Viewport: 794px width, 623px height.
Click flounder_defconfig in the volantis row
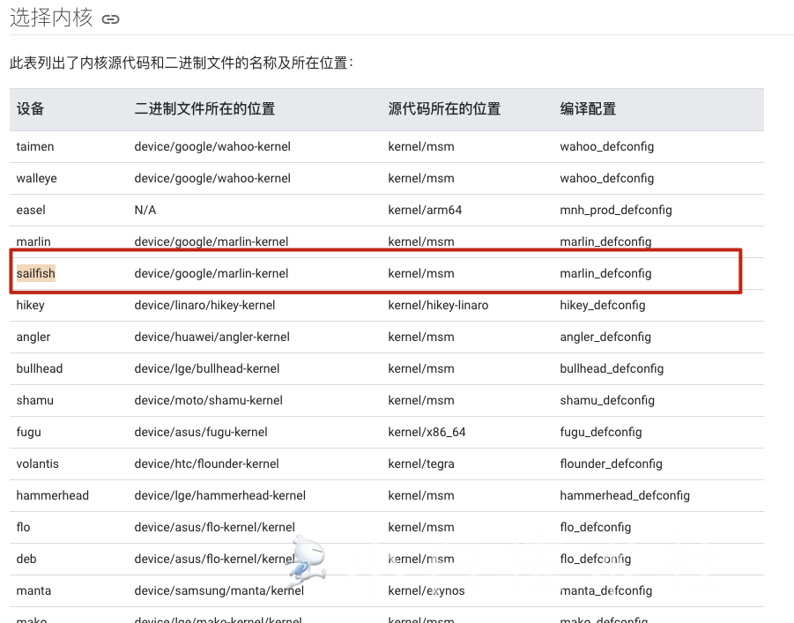611,464
